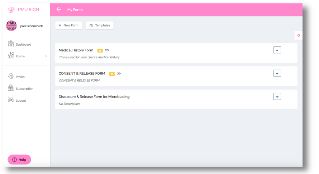Click the Logout scissors icon

(11, 99)
